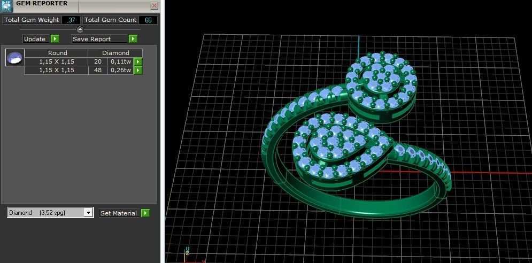Click the Total Gem Weight label
Viewport: 532px width, 263px height.
click(x=32, y=20)
